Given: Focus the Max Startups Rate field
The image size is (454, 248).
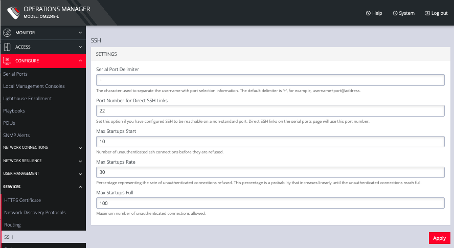Looking at the screenshot, I should (x=270, y=172).
